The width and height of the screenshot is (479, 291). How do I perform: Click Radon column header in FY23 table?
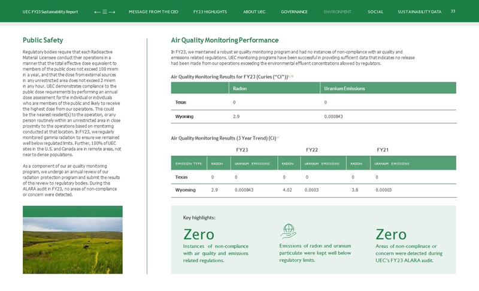(239, 89)
